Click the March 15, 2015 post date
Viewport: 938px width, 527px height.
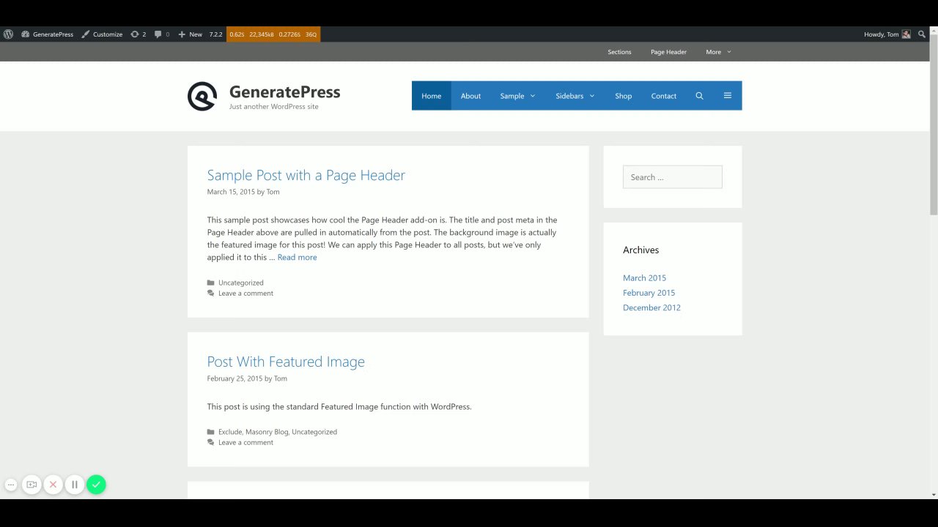click(231, 192)
